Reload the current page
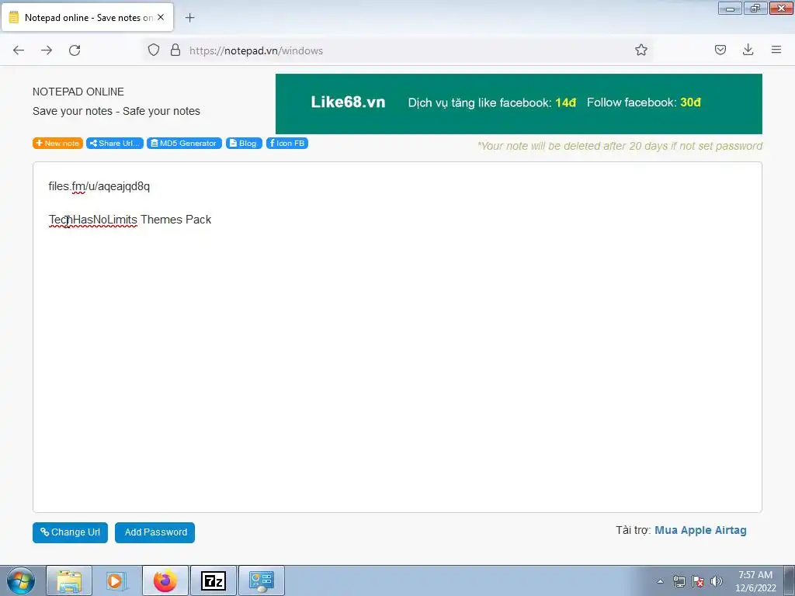The height and width of the screenshot is (596, 795). tap(75, 50)
